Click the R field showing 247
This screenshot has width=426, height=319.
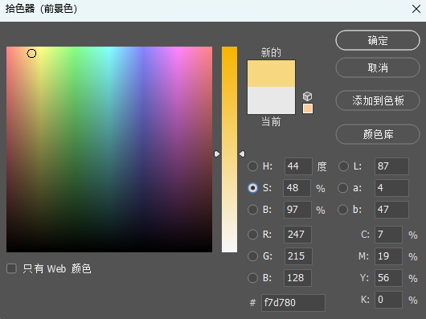pos(297,235)
